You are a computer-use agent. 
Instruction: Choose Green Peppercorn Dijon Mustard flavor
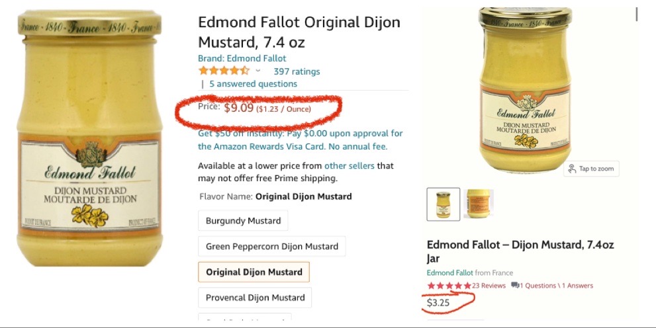(x=271, y=247)
